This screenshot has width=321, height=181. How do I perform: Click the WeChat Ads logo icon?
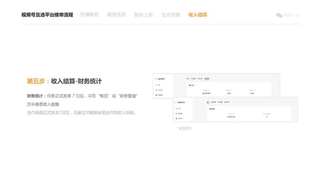pyautogui.click(x=279, y=15)
